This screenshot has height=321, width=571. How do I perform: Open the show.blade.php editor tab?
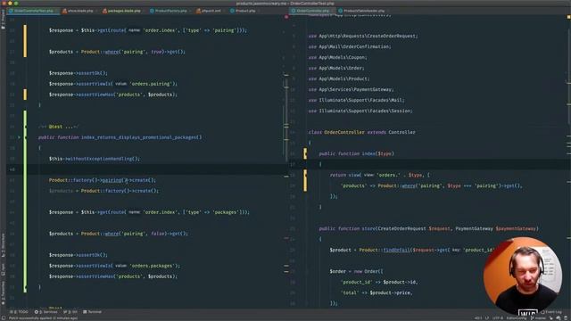click(80, 11)
